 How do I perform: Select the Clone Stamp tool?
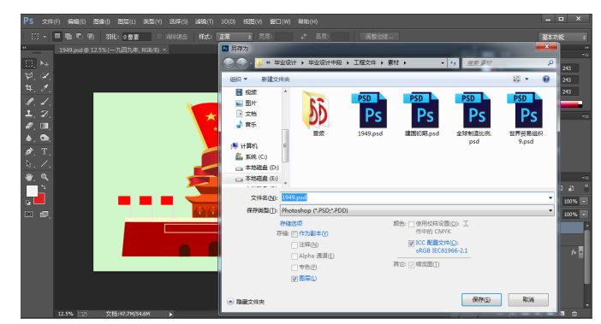pos(29,114)
